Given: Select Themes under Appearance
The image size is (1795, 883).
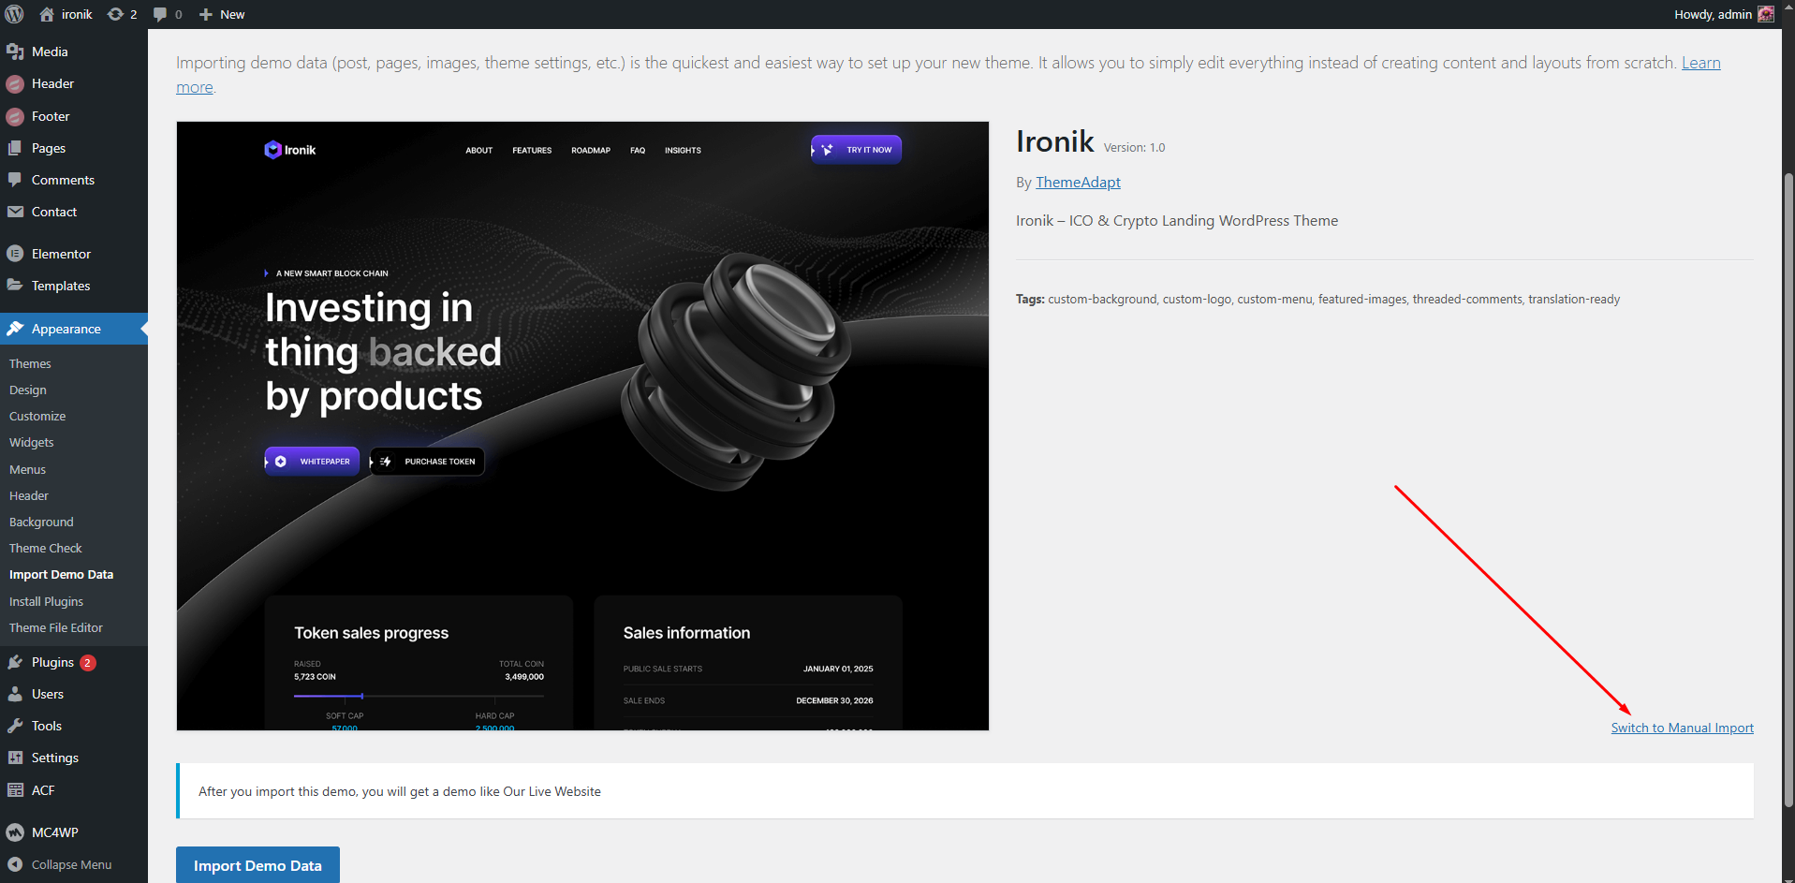Looking at the screenshot, I should tap(30, 363).
